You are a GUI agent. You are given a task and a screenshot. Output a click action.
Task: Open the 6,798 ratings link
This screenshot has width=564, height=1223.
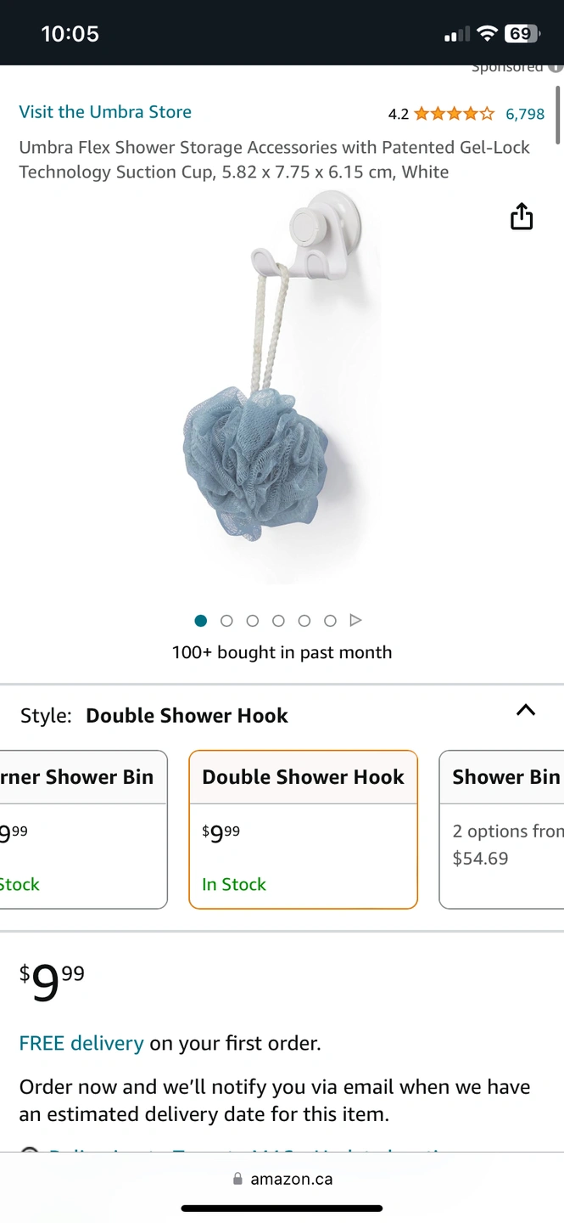pos(525,114)
